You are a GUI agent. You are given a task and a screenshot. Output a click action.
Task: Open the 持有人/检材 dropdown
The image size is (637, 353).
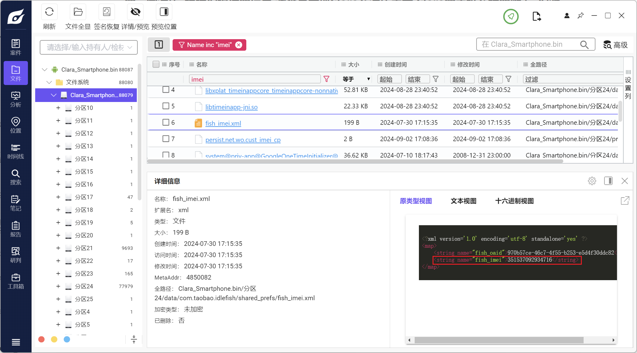tap(89, 47)
